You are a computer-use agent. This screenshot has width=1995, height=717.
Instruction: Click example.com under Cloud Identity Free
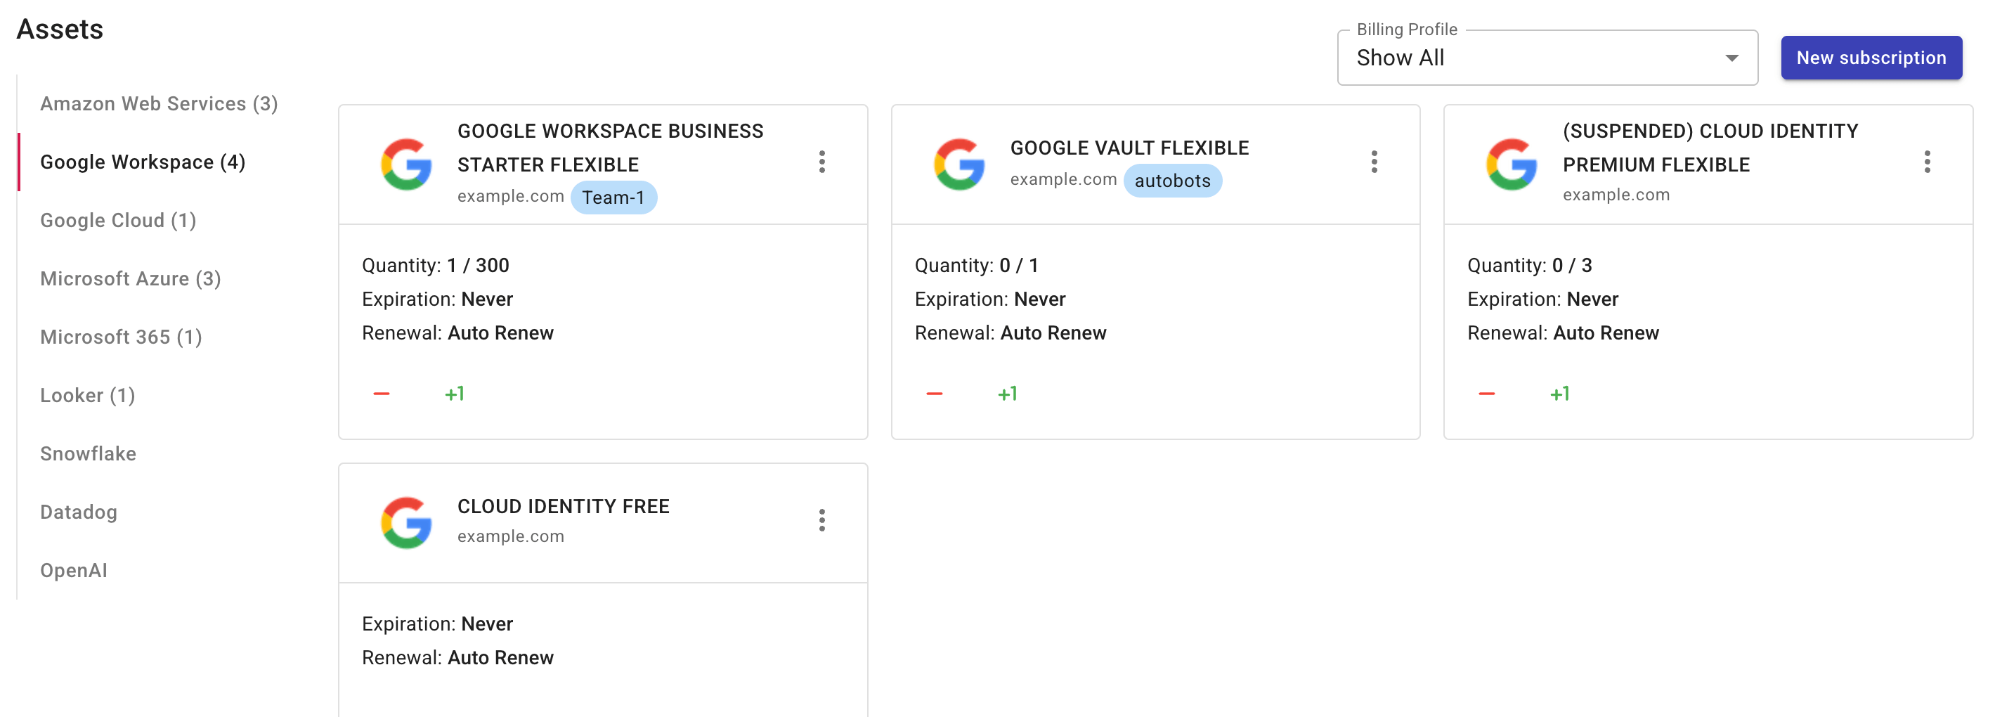click(510, 536)
